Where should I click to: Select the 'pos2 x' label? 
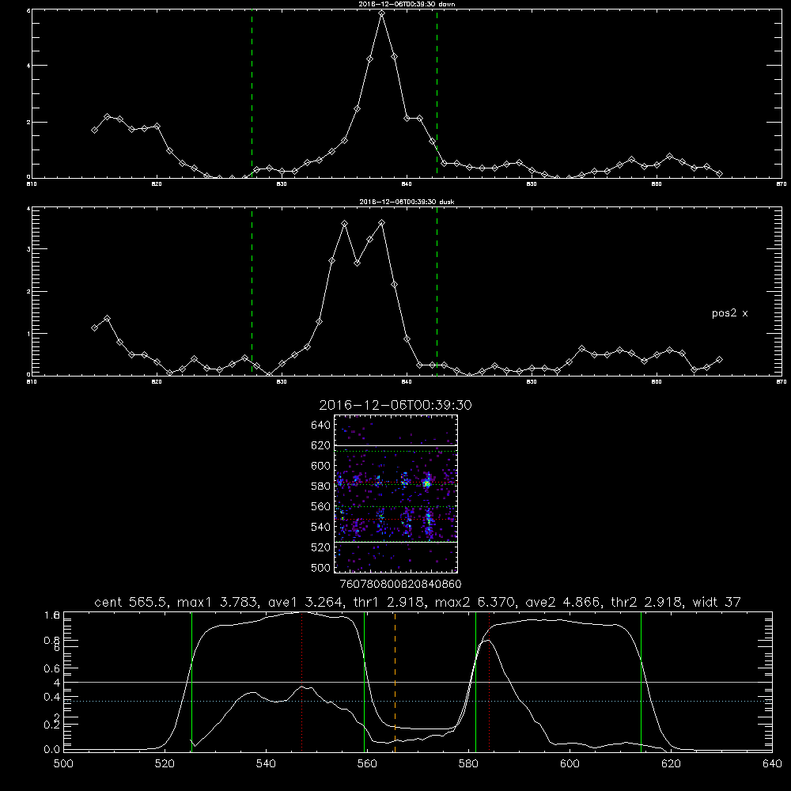(x=729, y=313)
